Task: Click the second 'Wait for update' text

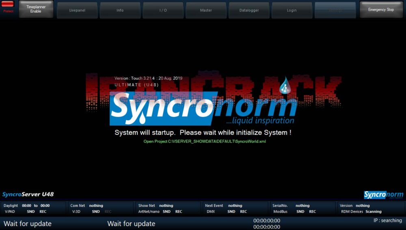Action: point(131,223)
